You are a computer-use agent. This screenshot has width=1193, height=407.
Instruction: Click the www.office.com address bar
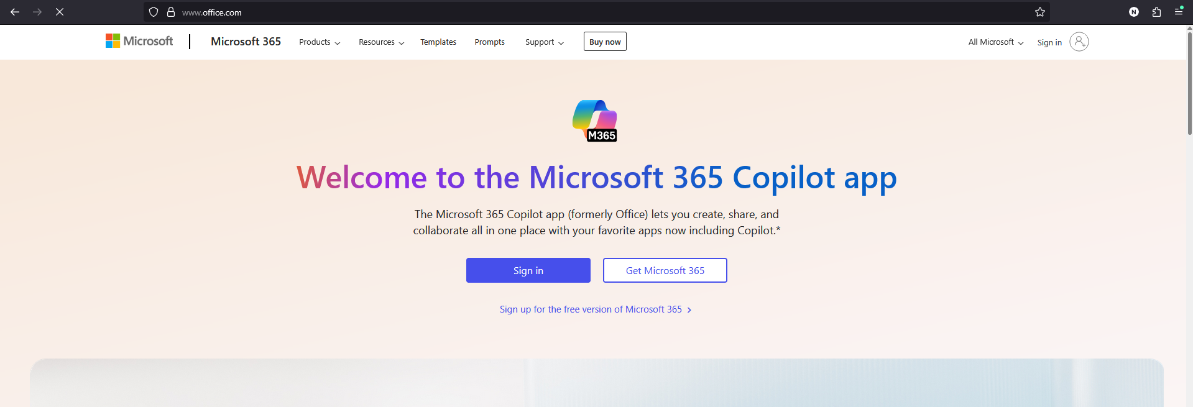[x=597, y=12]
